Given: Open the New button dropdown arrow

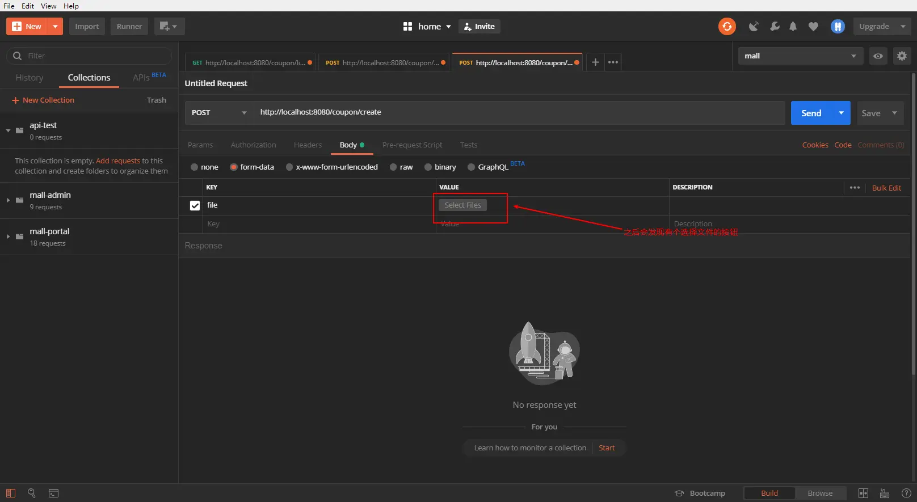Looking at the screenshot, I should 55,26.
